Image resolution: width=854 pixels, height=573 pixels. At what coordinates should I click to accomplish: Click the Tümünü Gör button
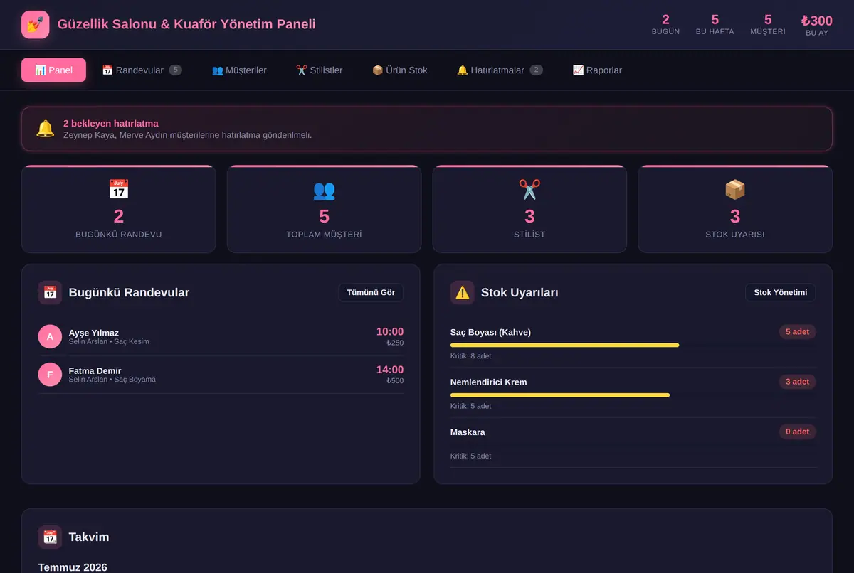(371, 292)
